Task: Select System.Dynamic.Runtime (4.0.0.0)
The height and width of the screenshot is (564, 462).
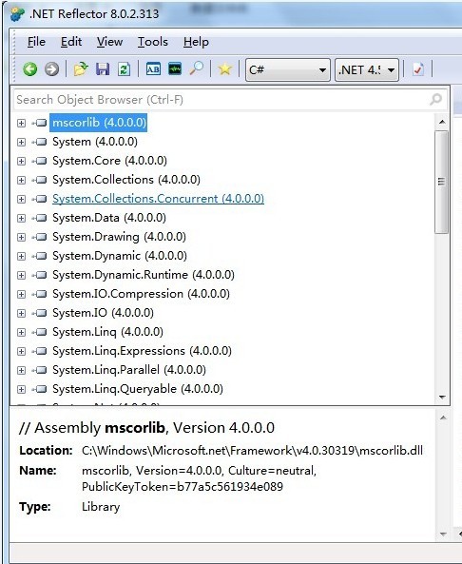Action: point(144,275)
